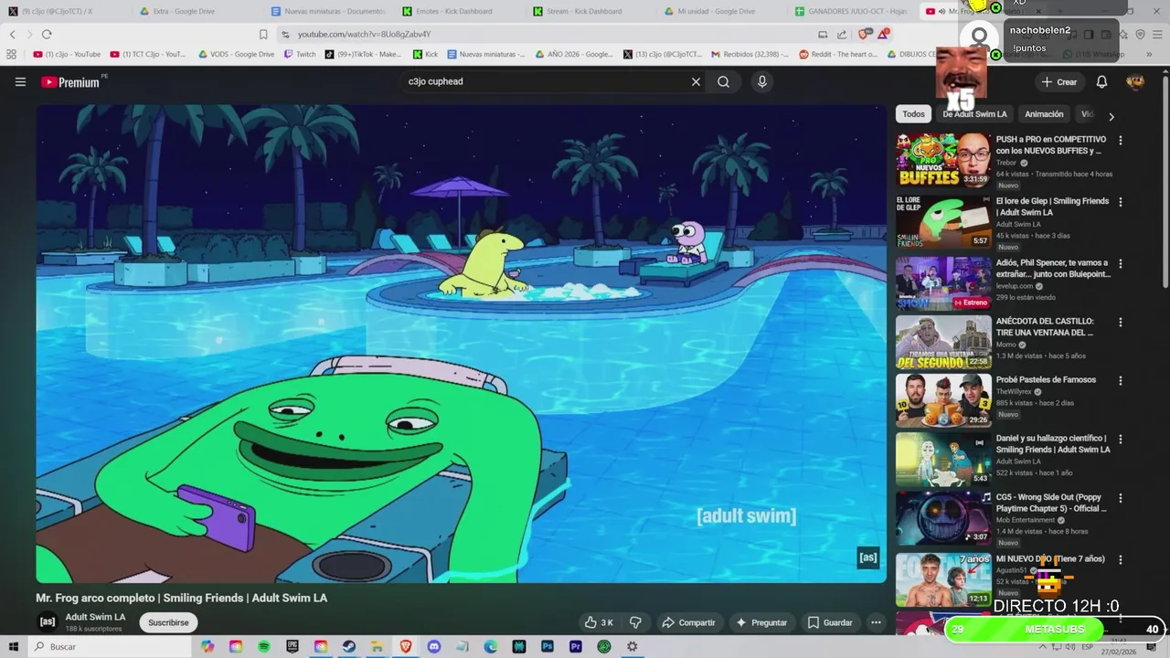Screen dimensions: 1170x658
Task: Open the Brave Shields icon
Action: 865,34
